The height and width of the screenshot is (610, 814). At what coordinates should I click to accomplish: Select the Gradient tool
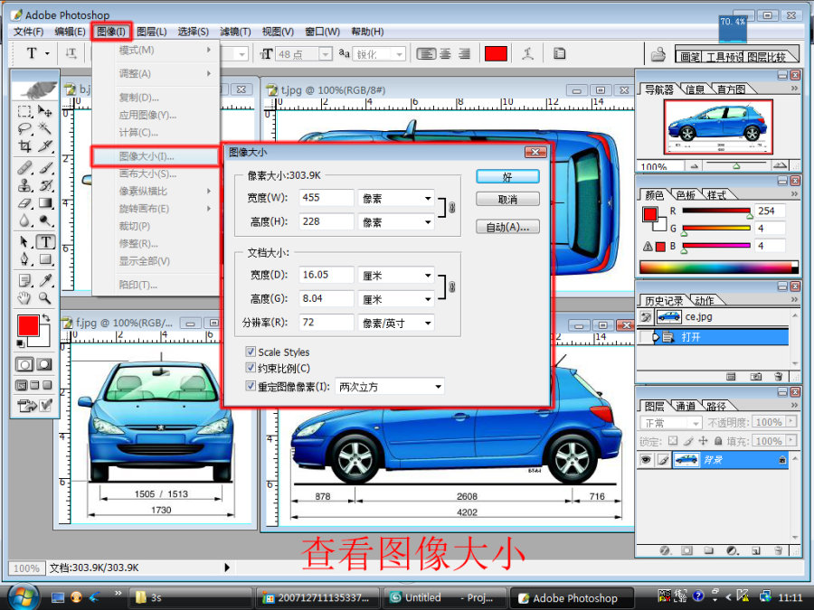[45, 202]
